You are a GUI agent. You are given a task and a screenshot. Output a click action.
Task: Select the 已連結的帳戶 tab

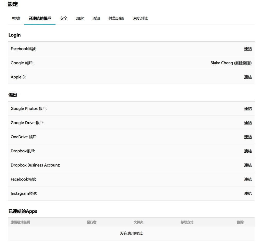click(x=40, y=19)
